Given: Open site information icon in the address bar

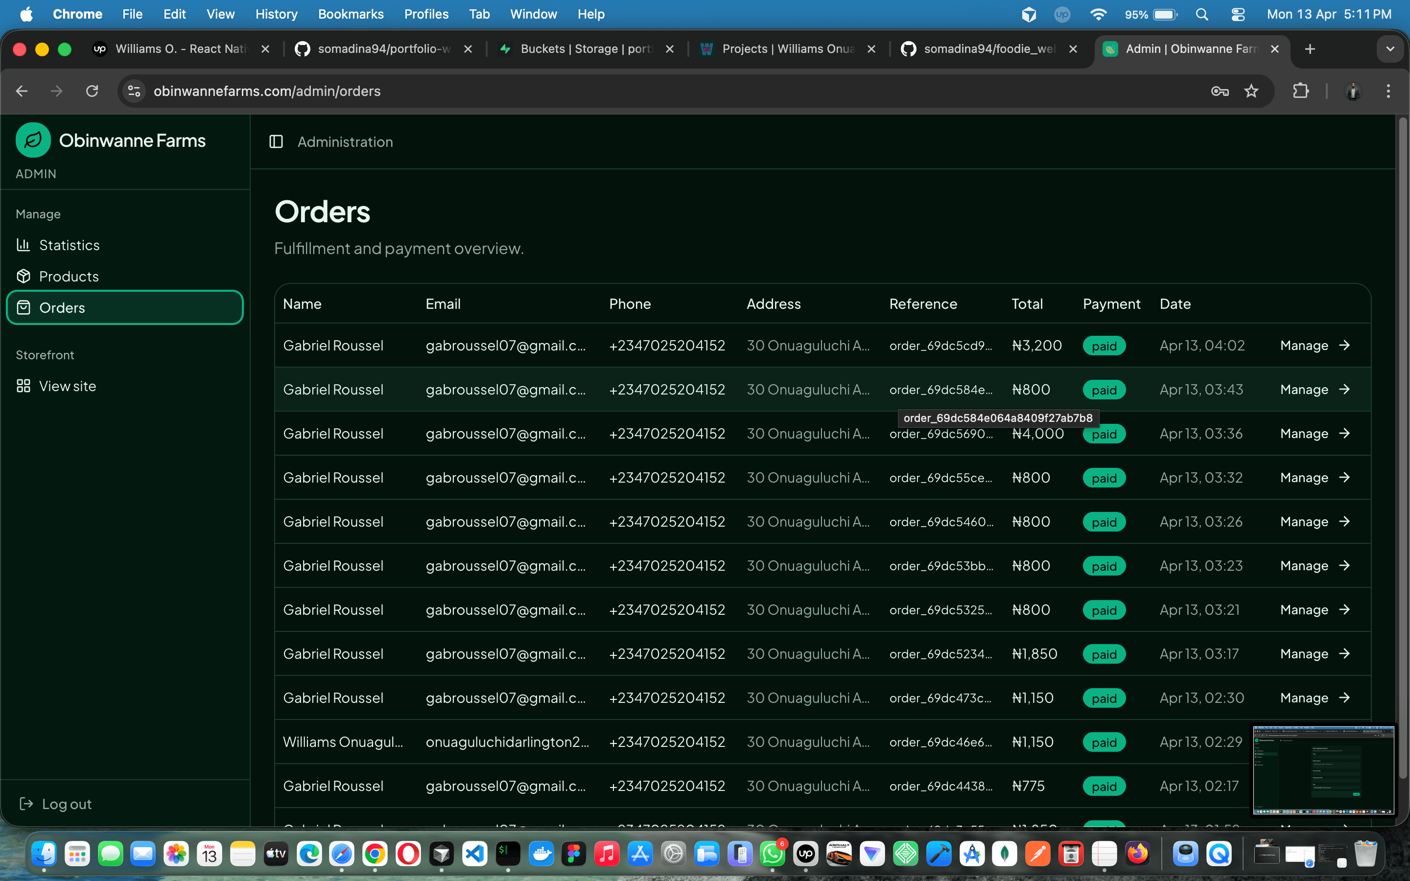Looking at the screenshot, I should pos(134,91).
